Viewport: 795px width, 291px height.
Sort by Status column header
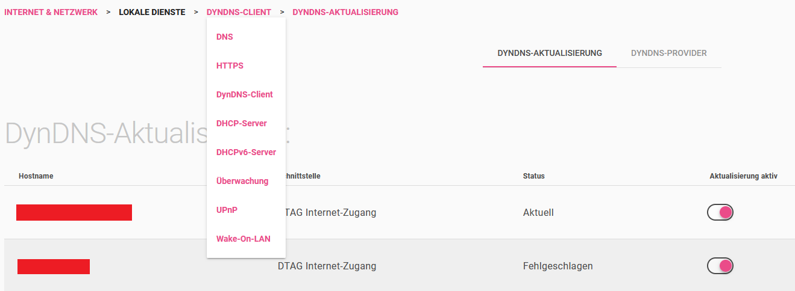pyautogui.click(x=534, y=176)
